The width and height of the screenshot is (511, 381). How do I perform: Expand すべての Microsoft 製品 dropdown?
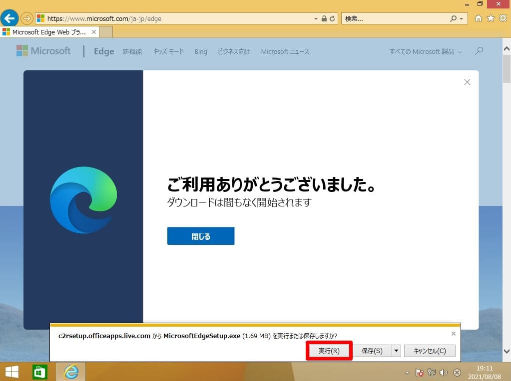(x=426, y=51)
